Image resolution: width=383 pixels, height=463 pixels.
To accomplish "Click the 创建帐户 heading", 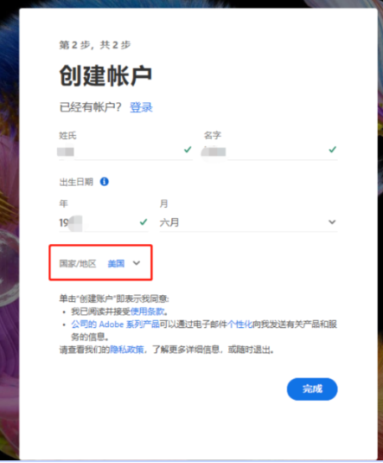I will (x=105, y=76).
